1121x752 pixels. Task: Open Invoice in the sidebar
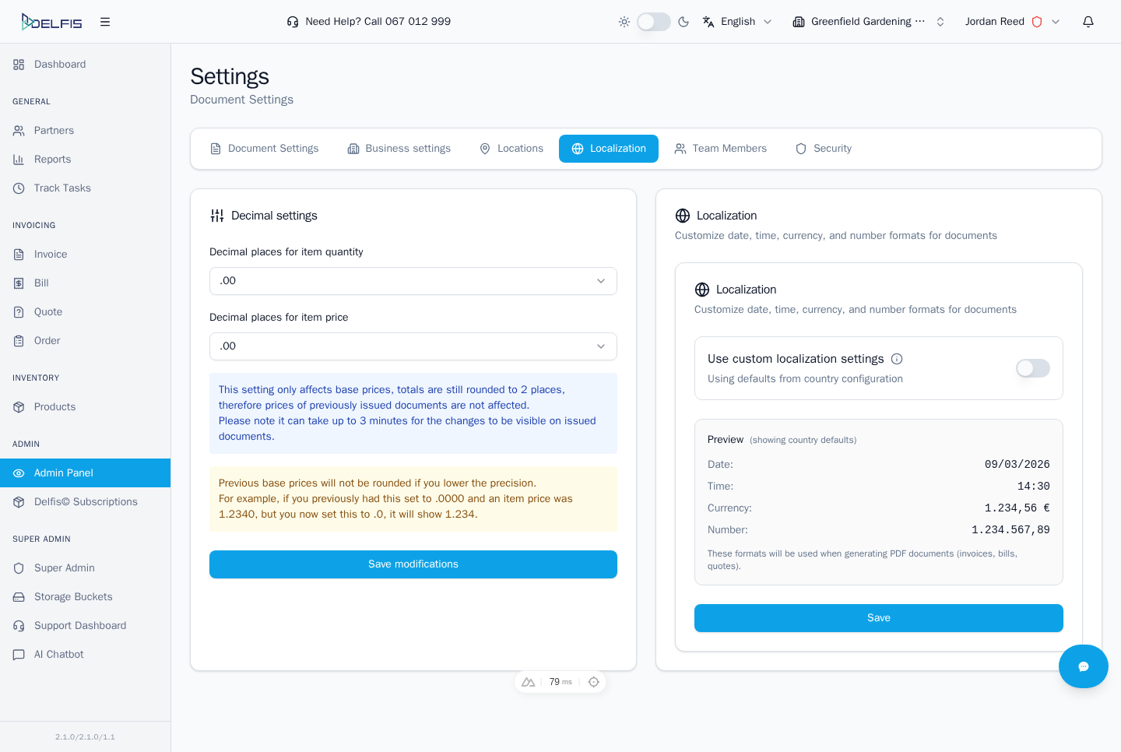[51, 255]
